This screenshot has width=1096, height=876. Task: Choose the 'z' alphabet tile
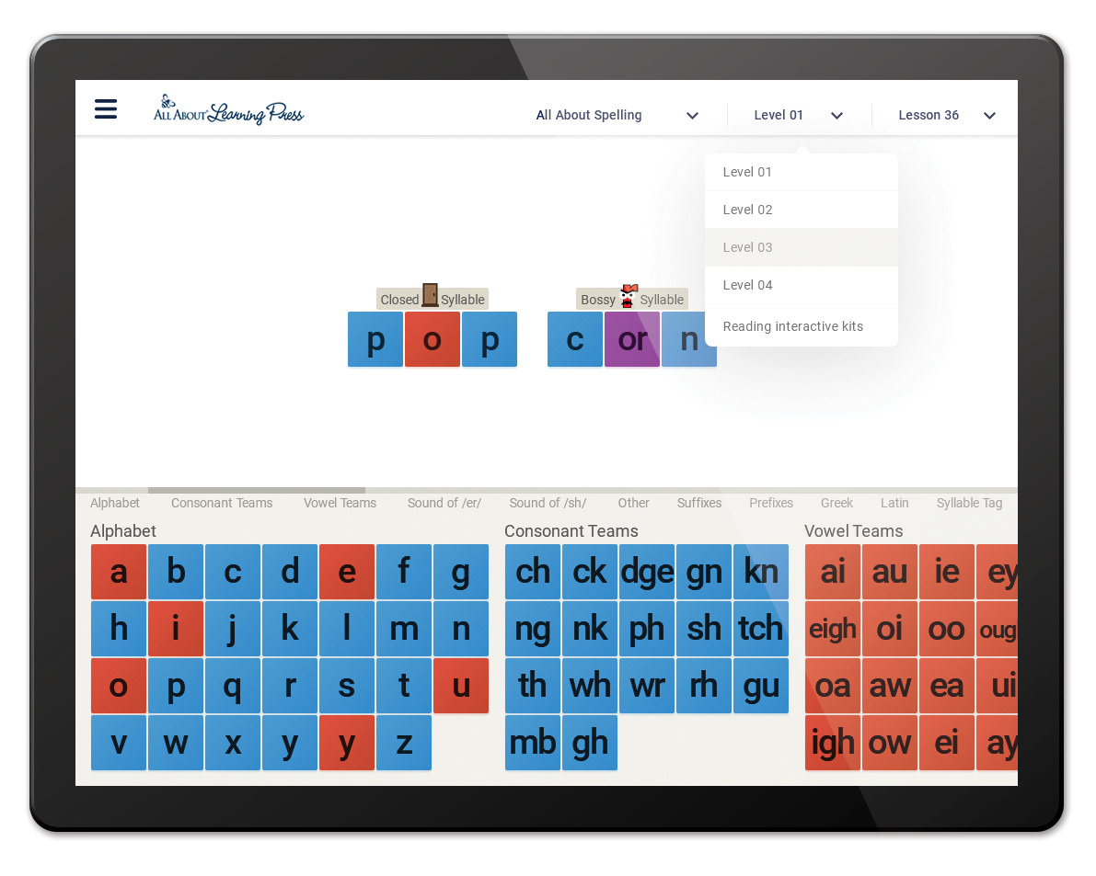click(x=403, y=743)
